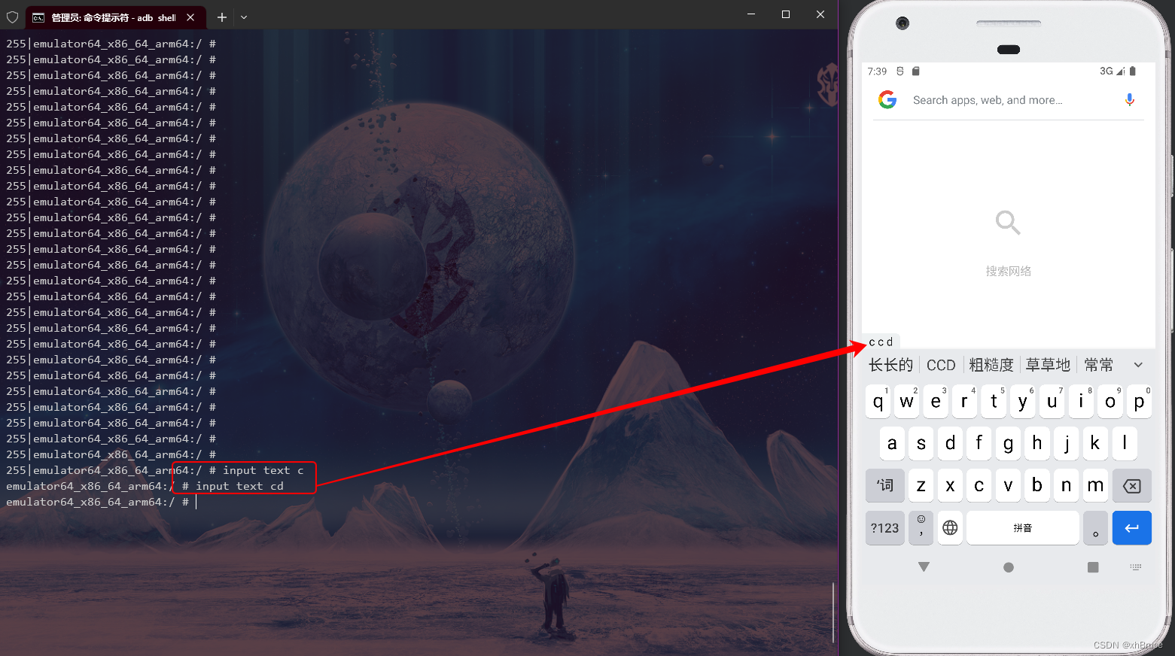The image size is (1175, 656).
Task: Tap the f key on the keyboard
Action: tap(979, 443)
